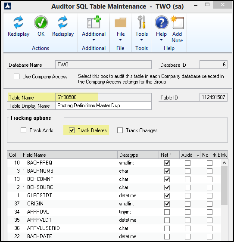
Task: Open the Additional window icon
Action: click(94, 22)
